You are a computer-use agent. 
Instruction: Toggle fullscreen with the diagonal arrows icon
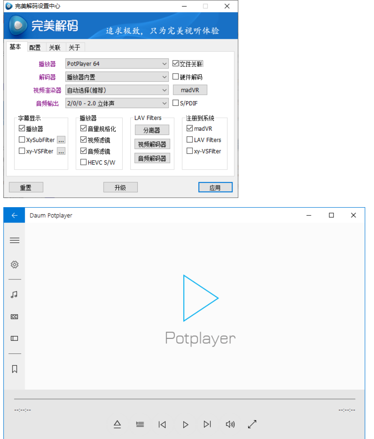252,424
